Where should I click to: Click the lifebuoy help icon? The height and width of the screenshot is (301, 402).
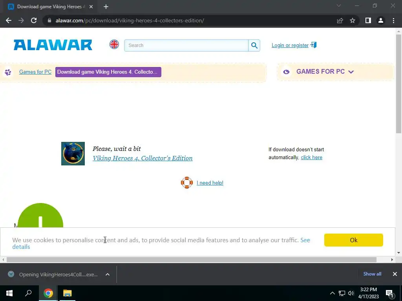[187, 183]
